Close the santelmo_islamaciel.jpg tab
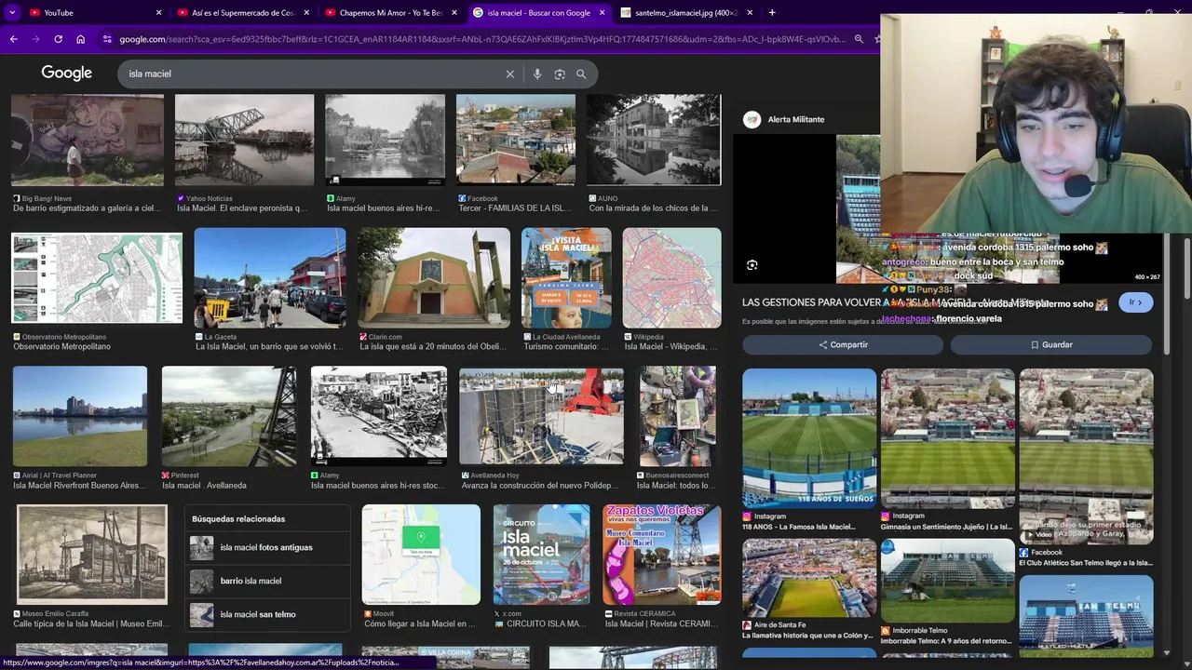 click(x=750, y=12)
